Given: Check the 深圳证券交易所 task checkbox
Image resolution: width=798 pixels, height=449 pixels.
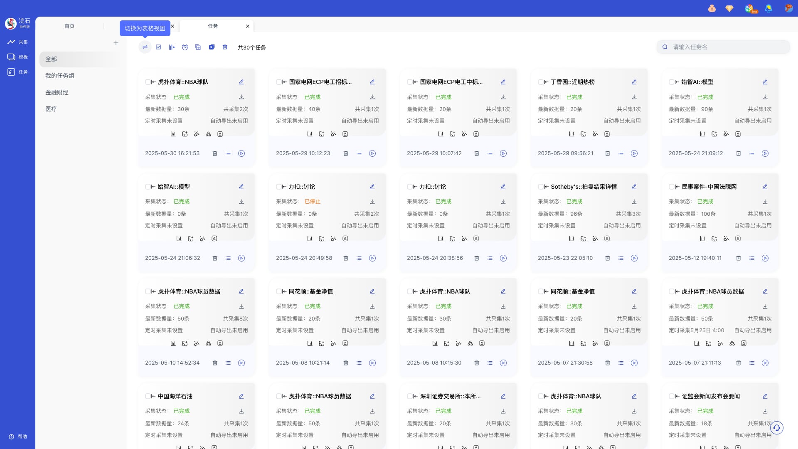Looking at the screenshot, I should (x=409, y=396).
